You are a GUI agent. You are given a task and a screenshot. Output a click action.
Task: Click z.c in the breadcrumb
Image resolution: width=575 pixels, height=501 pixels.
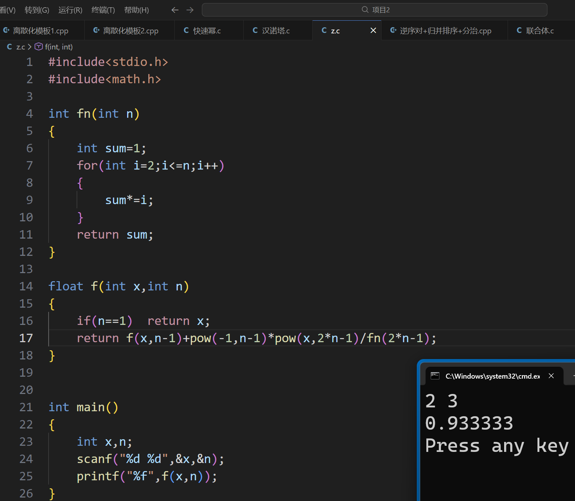click(21, 47)
